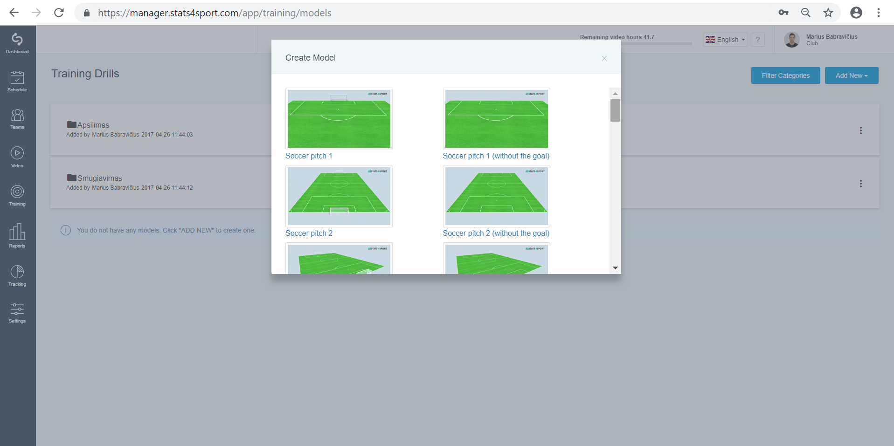
Task: Open the Video section icon
Action: point(17,157)
